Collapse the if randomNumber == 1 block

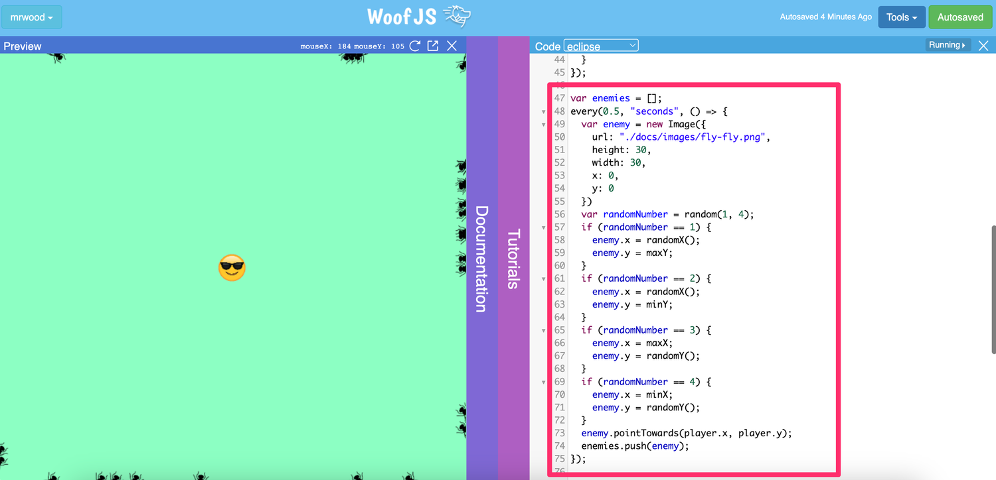[x=543, y=227]
